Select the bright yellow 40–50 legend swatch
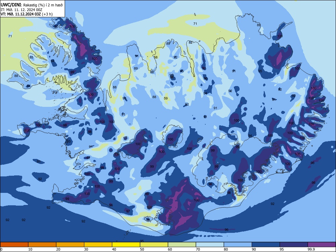Viewport: 336px width, 252px height. (126, 245)
